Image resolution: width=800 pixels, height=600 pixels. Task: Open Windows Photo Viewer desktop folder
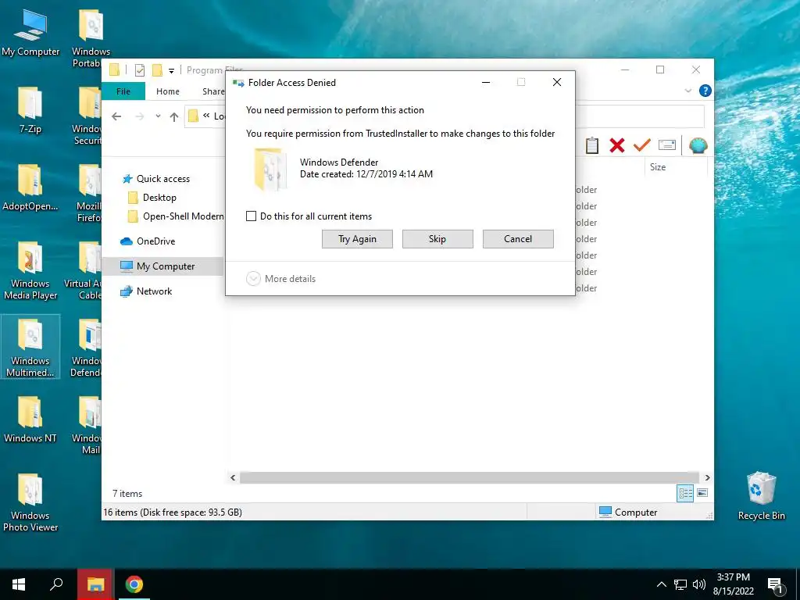tap(30, 503)
